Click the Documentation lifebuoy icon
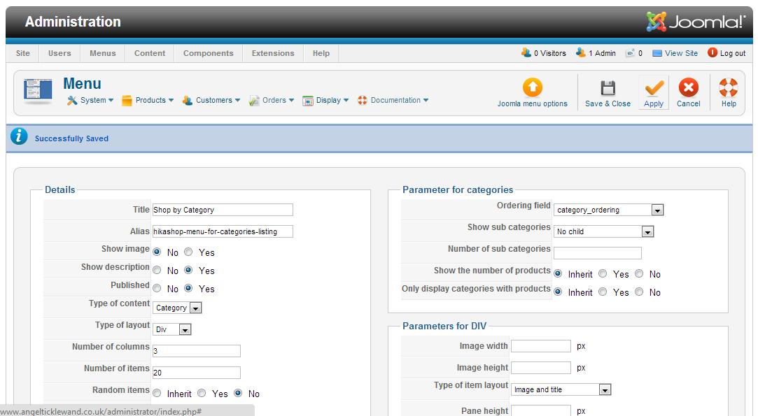Viewport: 758px width, 416px height. [x=362, y=101]
